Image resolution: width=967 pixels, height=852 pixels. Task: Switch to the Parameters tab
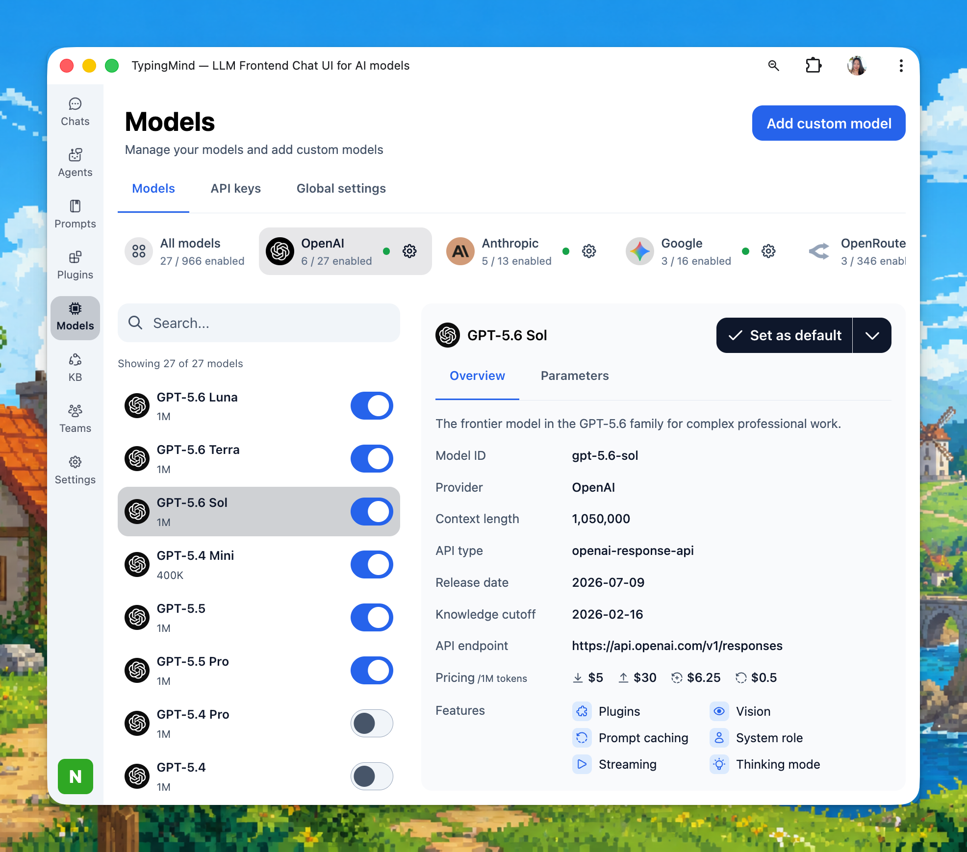pyautogui.click(x=575, y=376)
